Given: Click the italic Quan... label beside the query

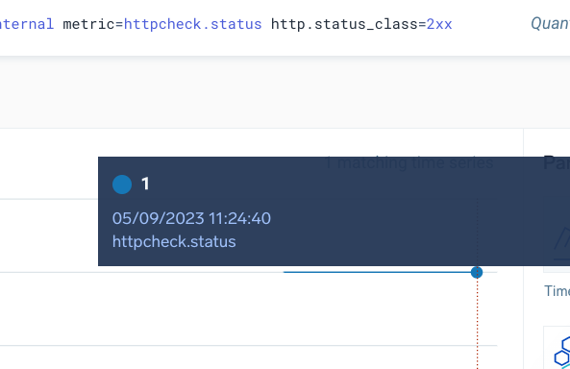Looking at the screenshot, I should pyautogui.click(x=551, y=24).
